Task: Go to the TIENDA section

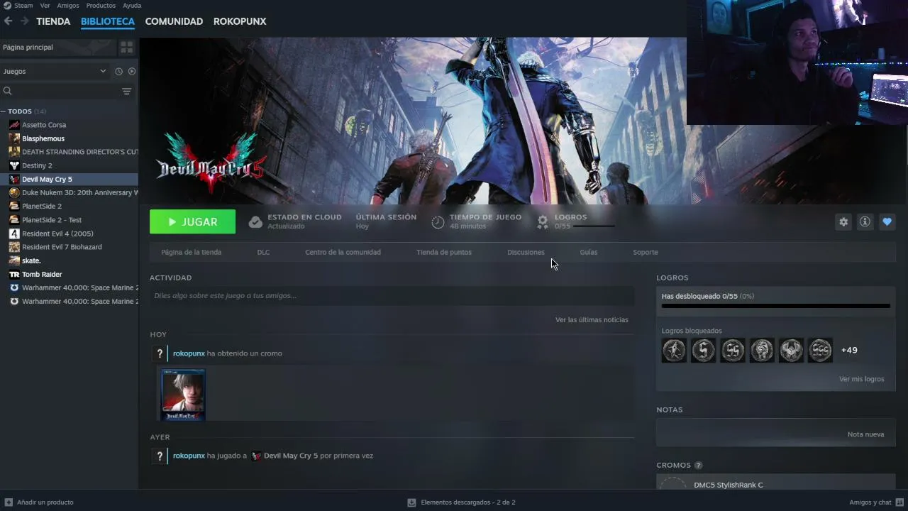Action: coord(53,21)
